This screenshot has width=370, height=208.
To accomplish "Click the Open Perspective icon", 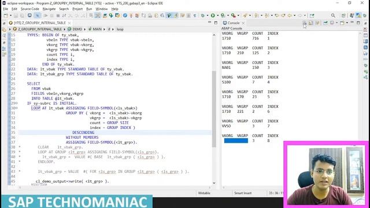I will point(343,16).
